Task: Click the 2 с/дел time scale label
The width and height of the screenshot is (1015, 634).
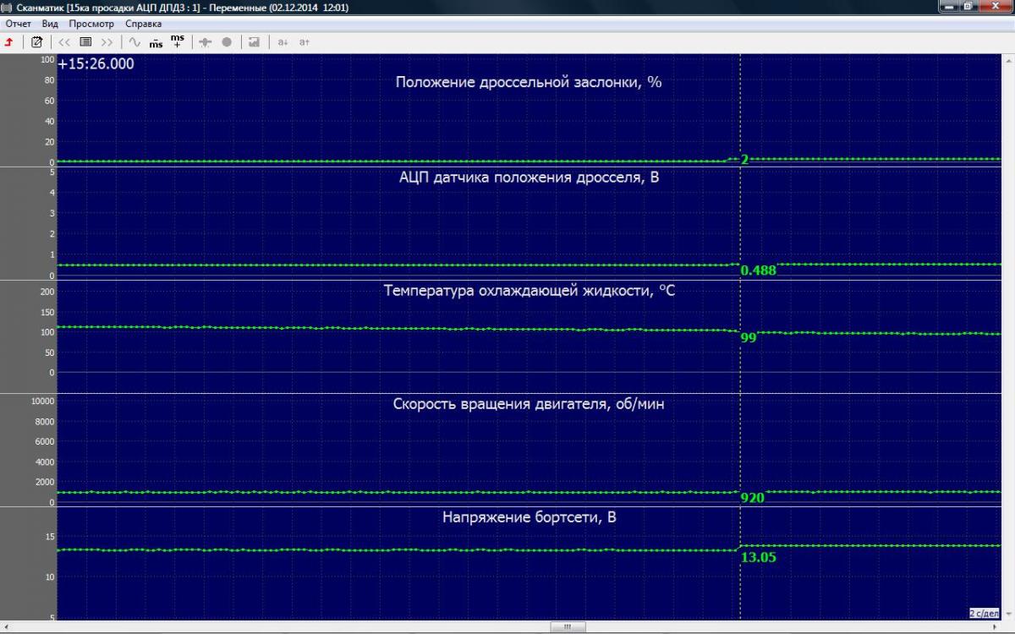Action: coord(984,613)
